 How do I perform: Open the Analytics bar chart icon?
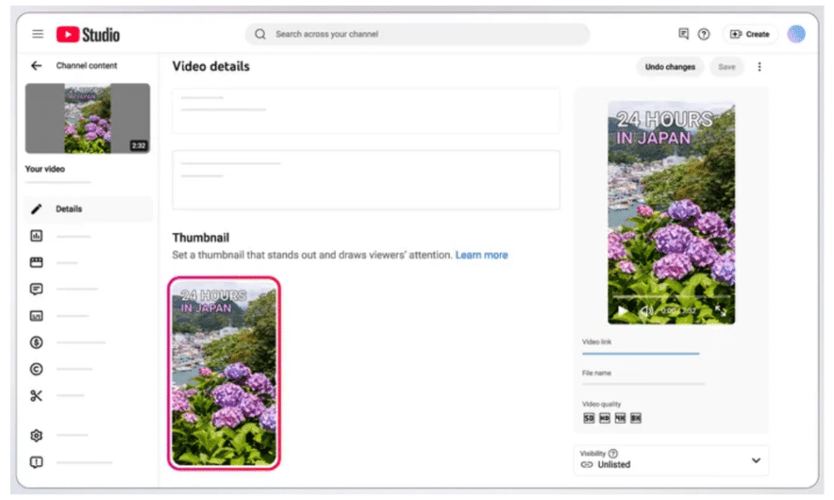36,235
